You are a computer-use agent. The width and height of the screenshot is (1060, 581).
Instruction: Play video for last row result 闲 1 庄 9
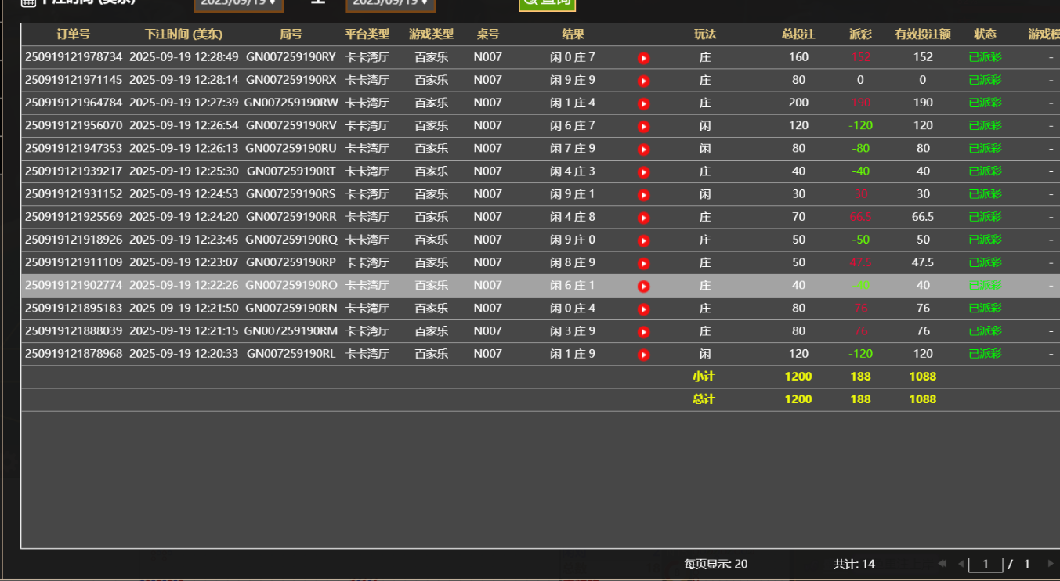click(643, 354)
